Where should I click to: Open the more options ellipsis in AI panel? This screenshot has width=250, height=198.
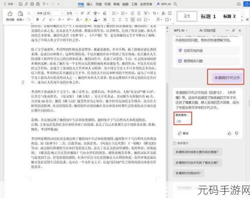point(227,30)
